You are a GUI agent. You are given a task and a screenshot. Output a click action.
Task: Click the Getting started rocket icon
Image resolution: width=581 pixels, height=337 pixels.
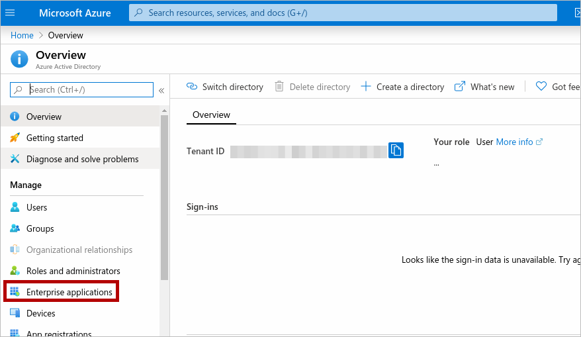pyautogui.click(x=15, y=138)
